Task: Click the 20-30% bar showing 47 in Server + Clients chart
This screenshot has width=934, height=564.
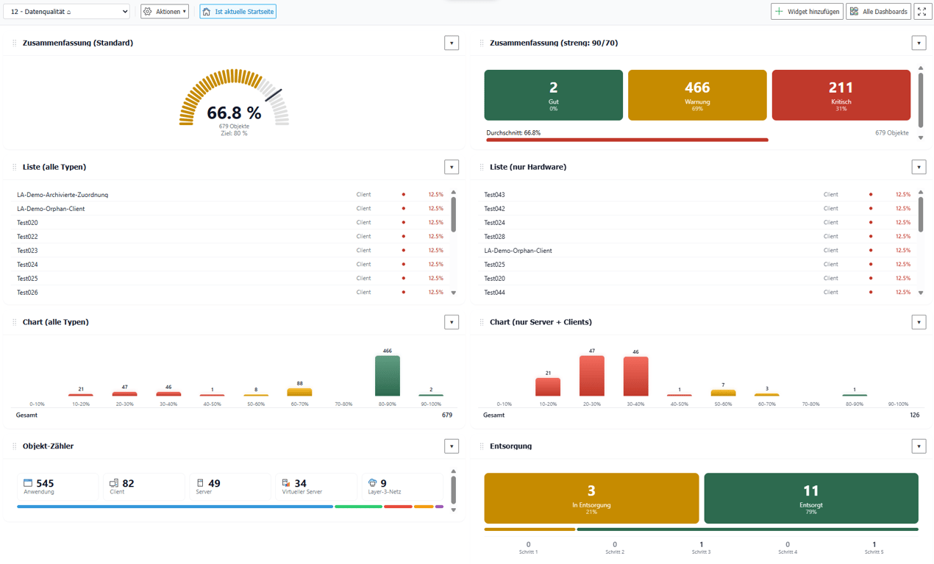Action: (592, 376)
